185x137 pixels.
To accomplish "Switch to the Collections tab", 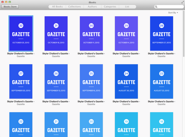I will [75, 6].
